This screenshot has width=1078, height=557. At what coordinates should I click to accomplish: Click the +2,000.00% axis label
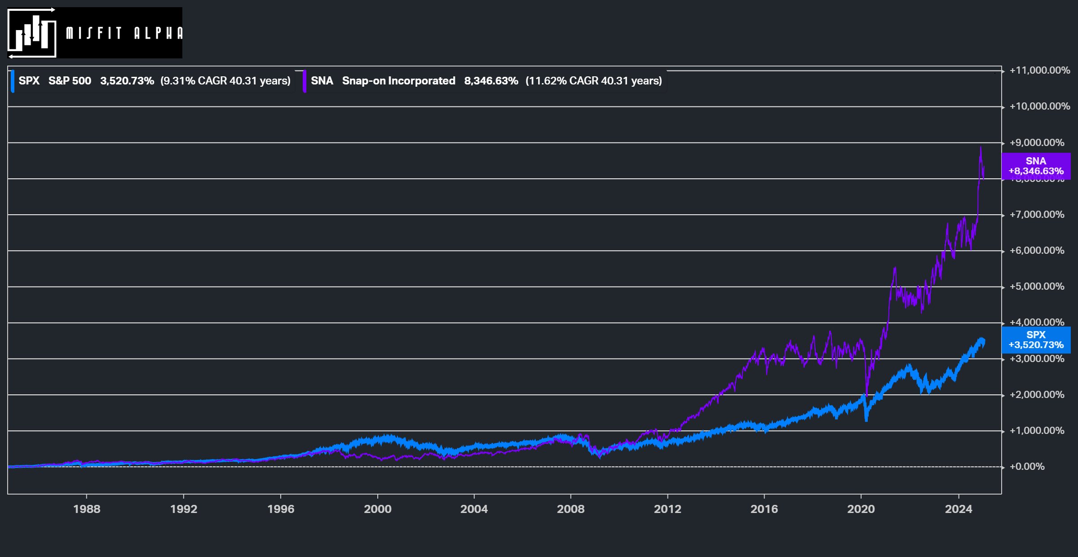click(1037, 395)
